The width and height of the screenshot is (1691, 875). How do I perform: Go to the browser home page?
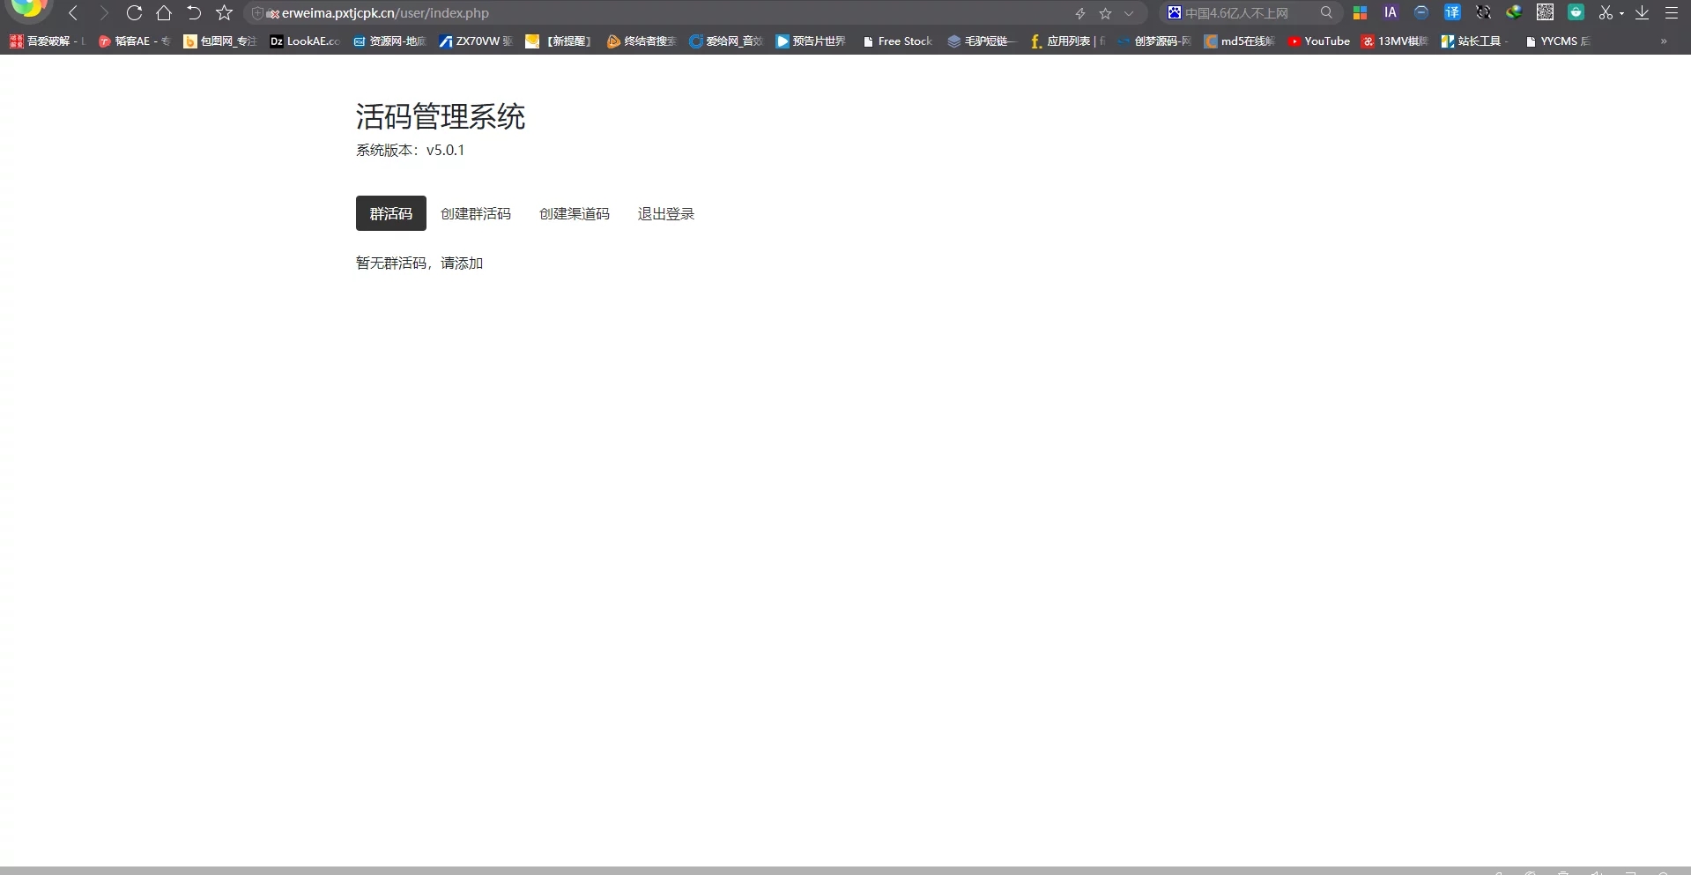(x=164, y=13)
